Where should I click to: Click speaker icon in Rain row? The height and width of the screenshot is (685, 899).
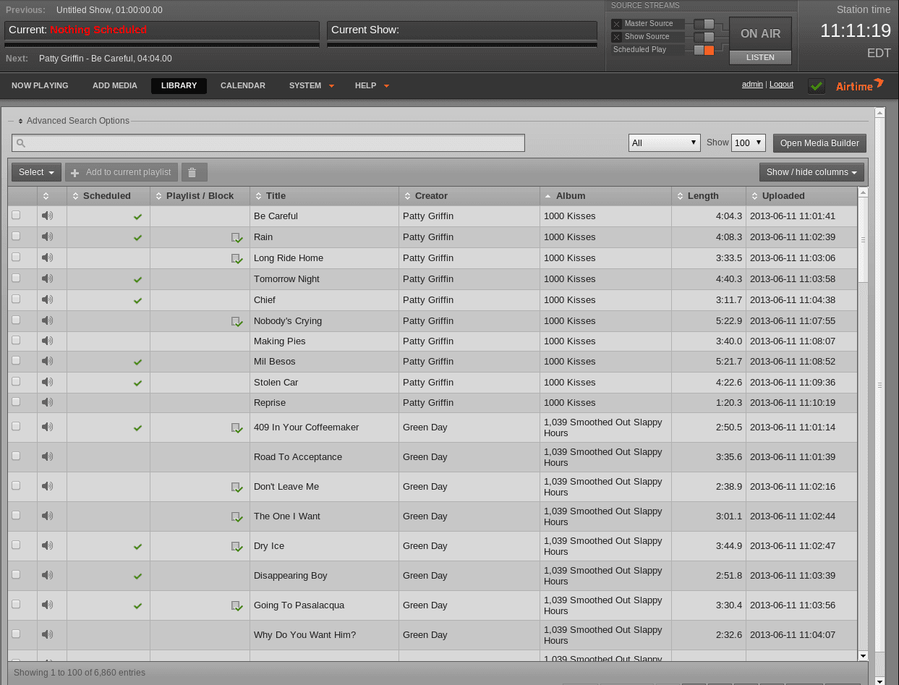point(48,237)
